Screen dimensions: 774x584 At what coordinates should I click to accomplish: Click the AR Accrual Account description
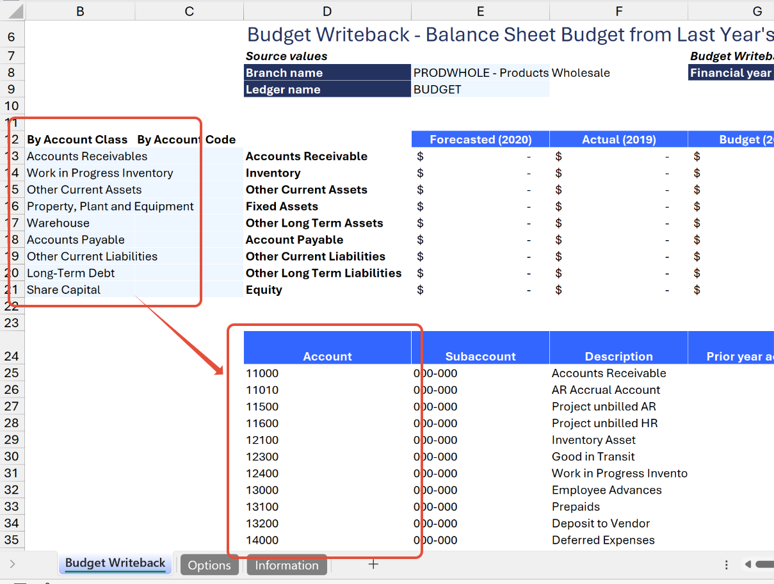(606, 390)
